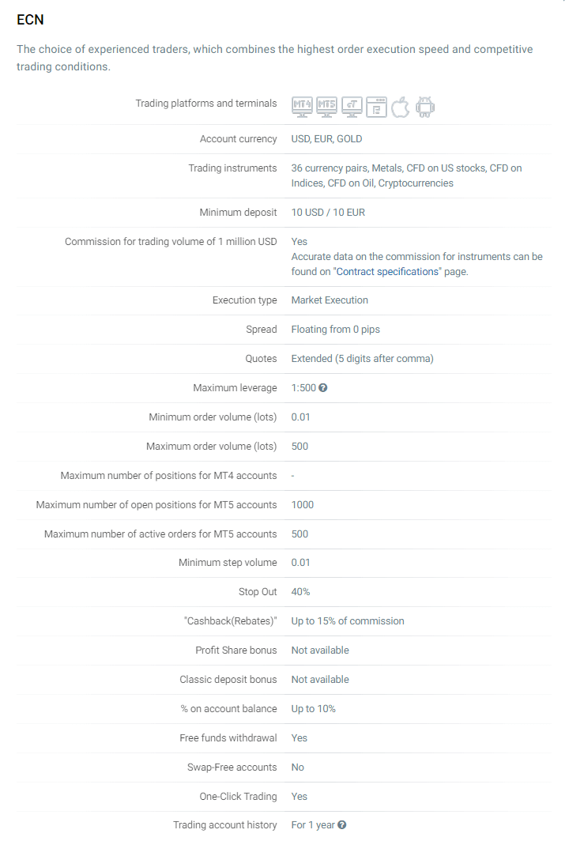The image size is (569, 841).
Task: Click the MT4 platform icon
Action: pyautogui.click(x=302, y=106)
